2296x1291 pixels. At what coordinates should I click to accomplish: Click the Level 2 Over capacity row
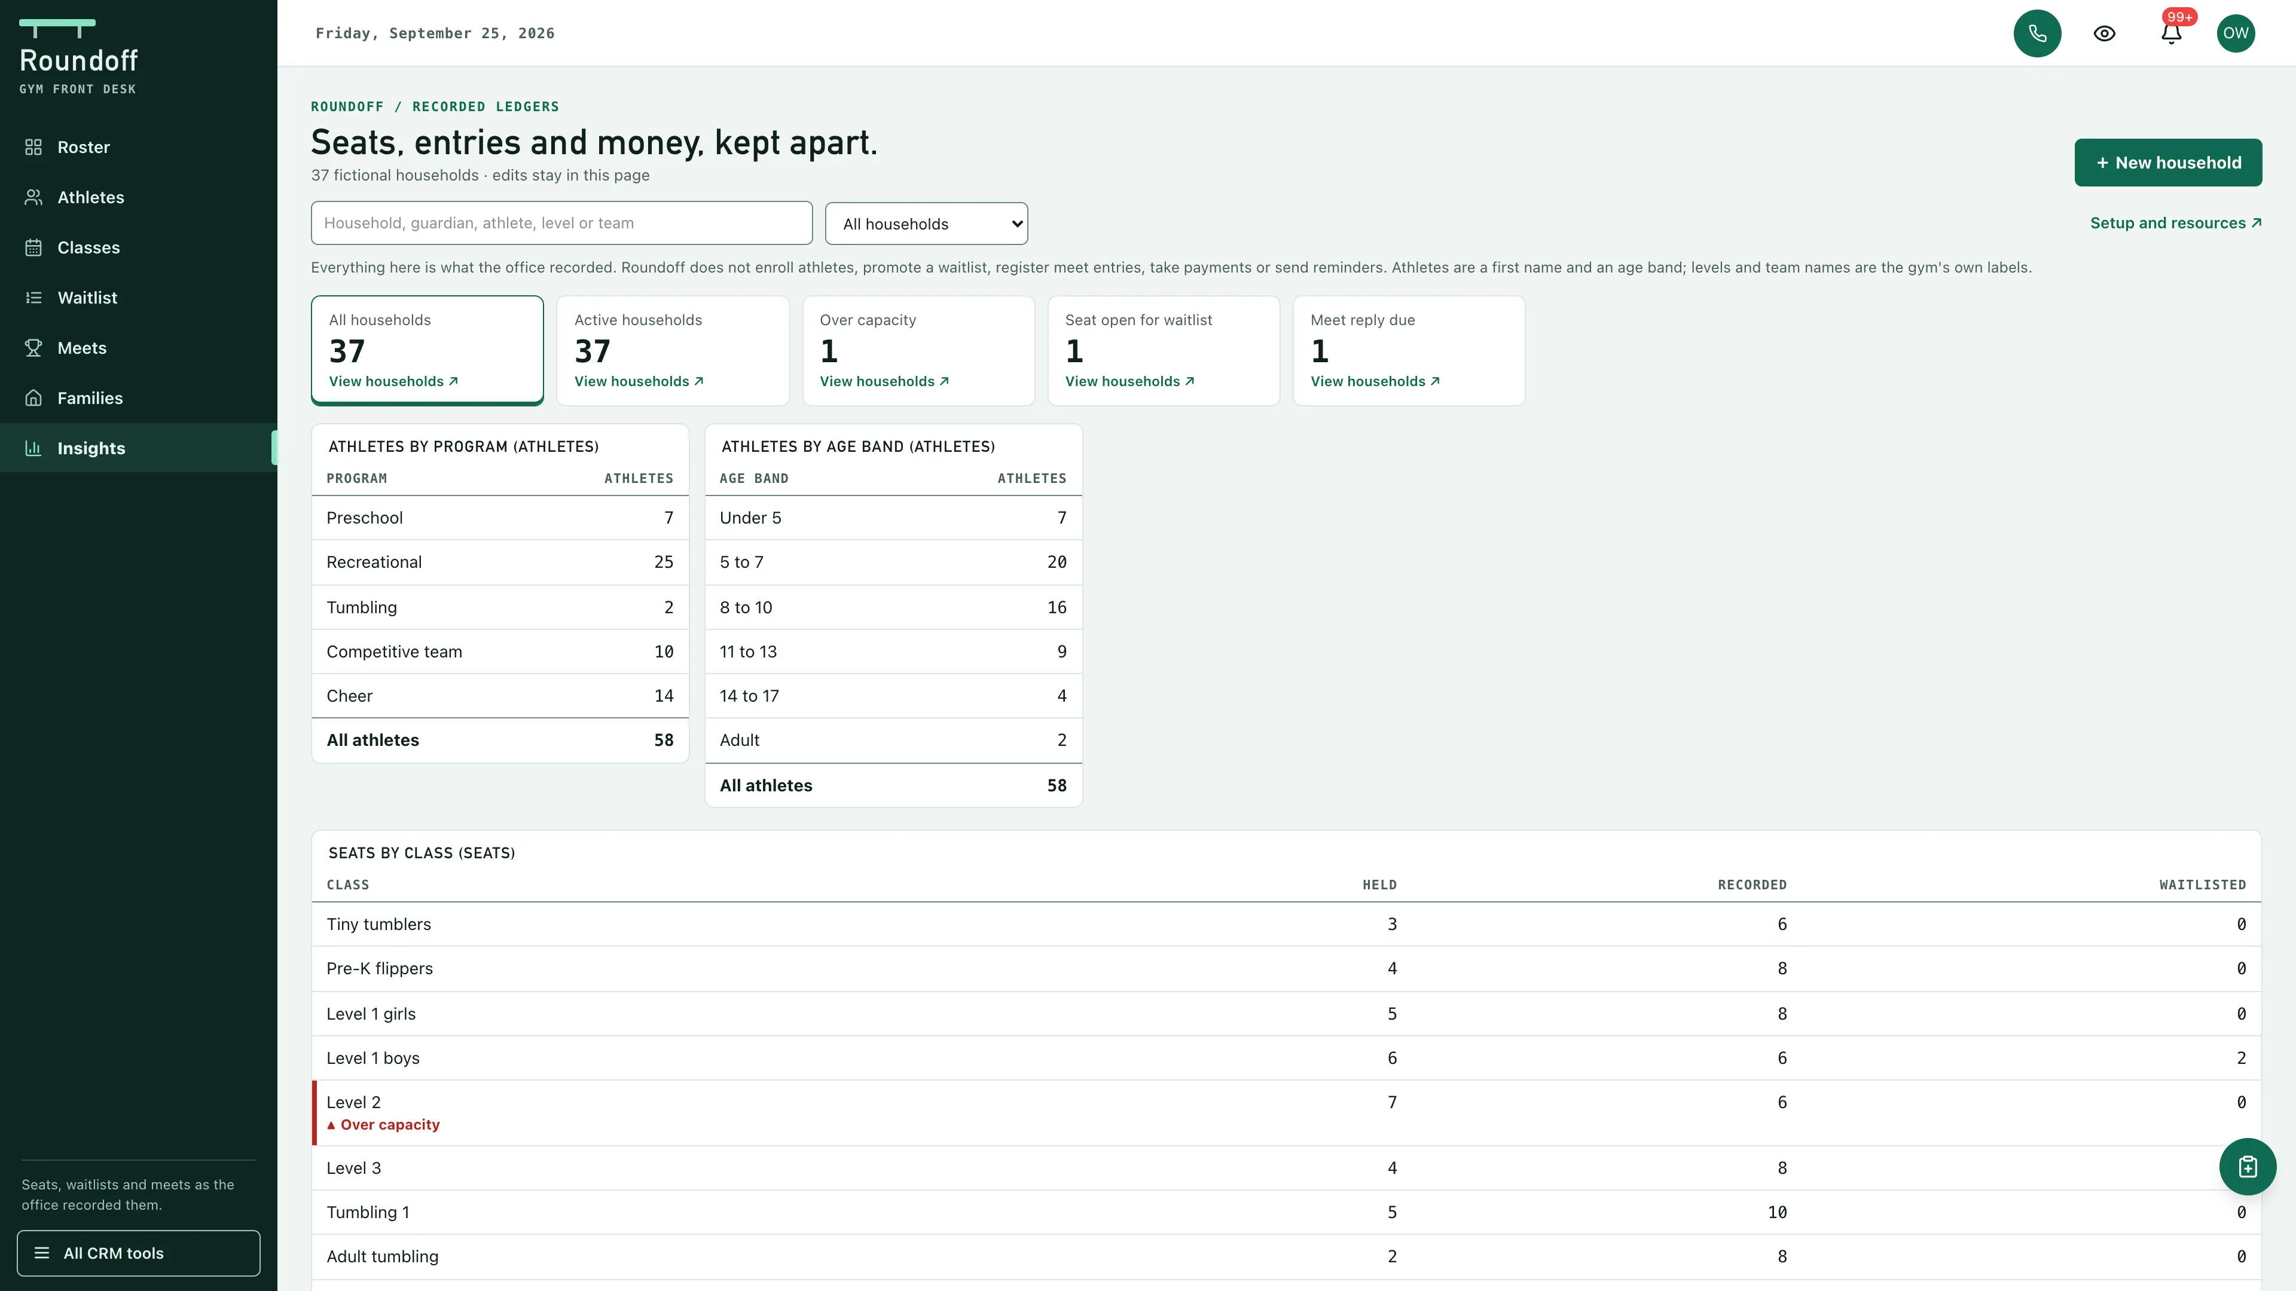1286,1113
